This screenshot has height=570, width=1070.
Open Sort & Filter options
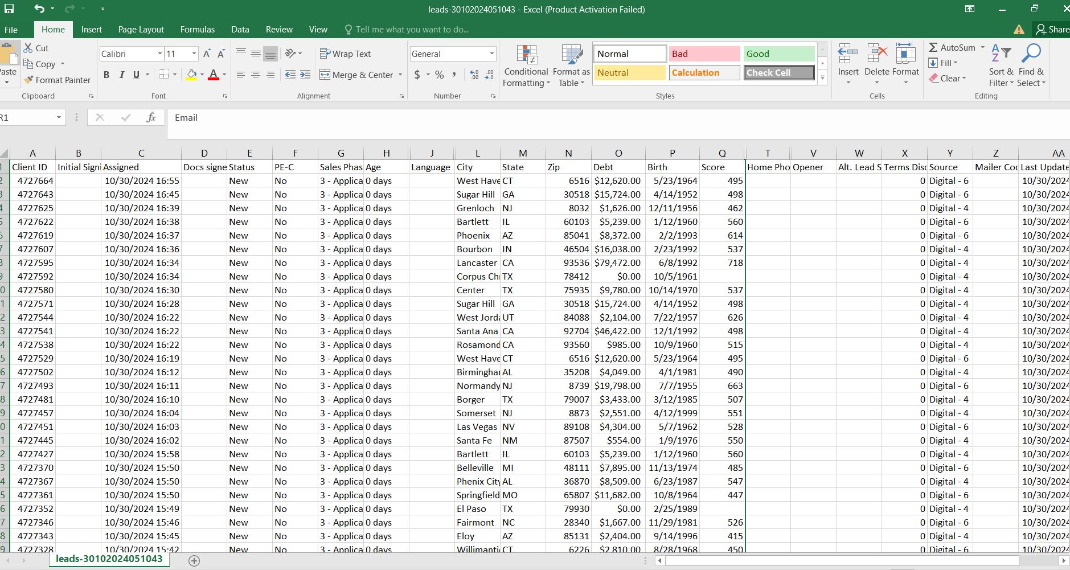point(1001,65)
